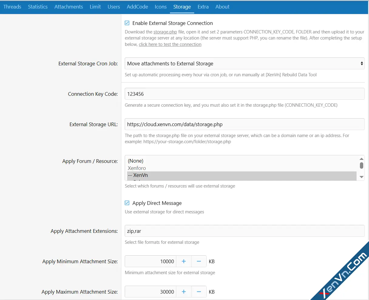Open the Users tab

(x=114, y=7)
